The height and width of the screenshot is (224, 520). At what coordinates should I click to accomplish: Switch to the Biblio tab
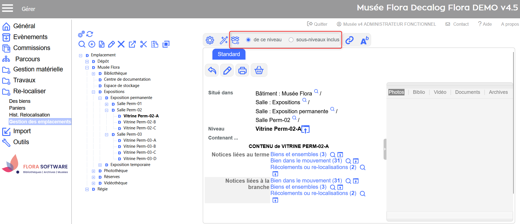point(419,92)
